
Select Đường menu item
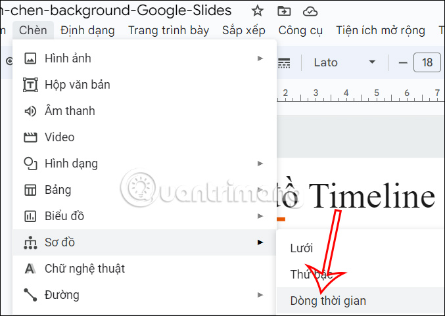click(145, 295)
